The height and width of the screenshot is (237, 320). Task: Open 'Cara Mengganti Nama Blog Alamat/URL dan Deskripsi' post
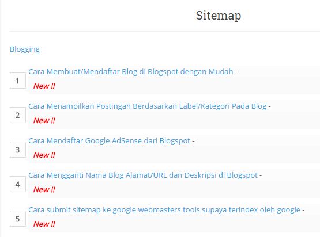pos(143,175)
